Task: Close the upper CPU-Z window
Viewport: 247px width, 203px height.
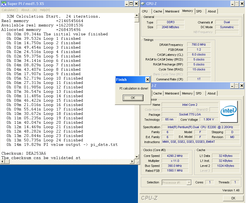Action: pyautogui.click(x=242, y=4)
